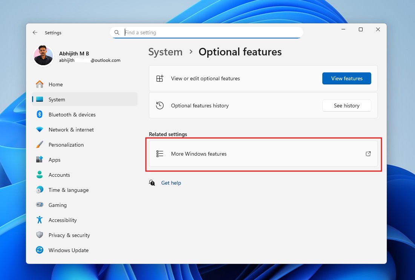The height and width of the screenshot is (280, 415).
Task: Click the external link icon beside More Windows features
Action: click(368, 154)
